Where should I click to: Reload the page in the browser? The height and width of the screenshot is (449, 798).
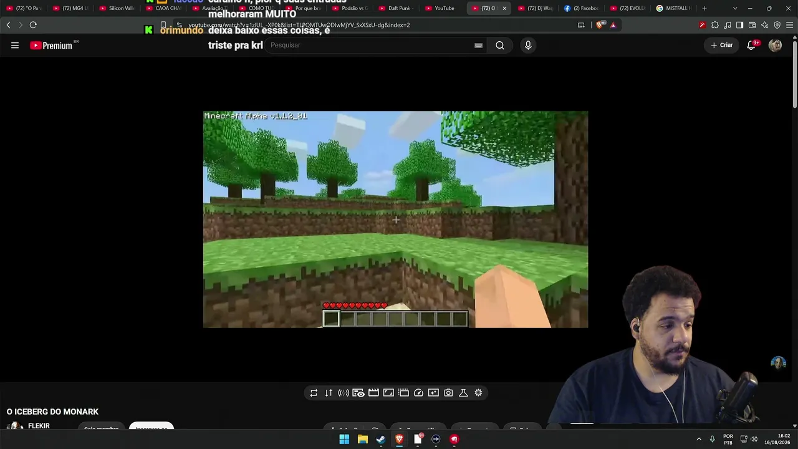coord(33,25)
